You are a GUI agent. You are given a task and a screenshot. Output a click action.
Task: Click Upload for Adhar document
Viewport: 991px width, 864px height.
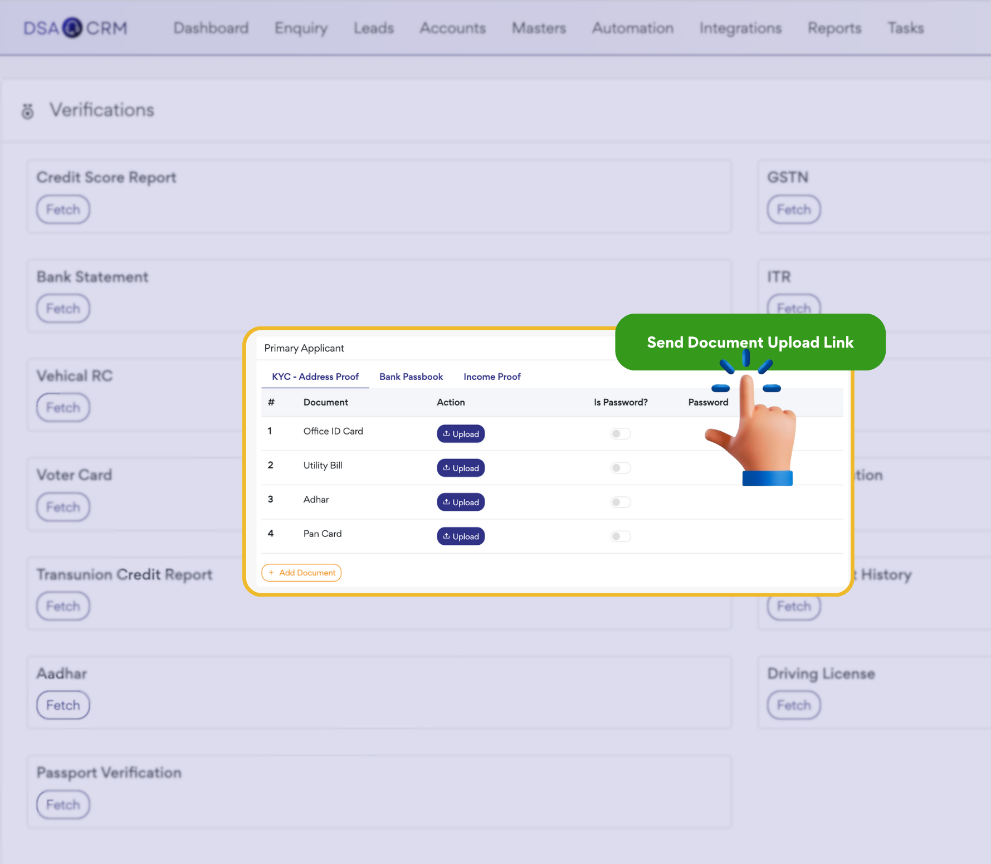click(460, 502)
